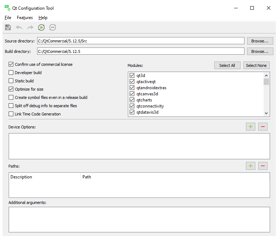The image size is (278, 241).
Task: Add a device option with green plus
Action: pos(251,127)
